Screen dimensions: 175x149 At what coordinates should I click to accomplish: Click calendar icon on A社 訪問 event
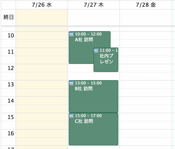71,34
